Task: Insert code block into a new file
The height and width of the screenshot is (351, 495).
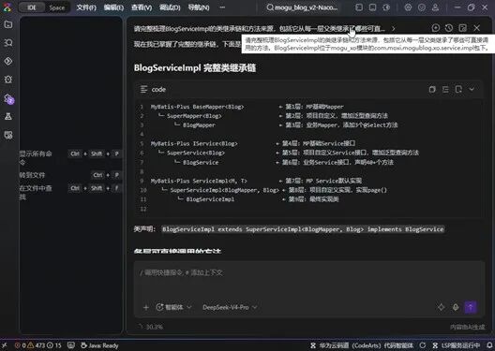Action: tap(458, 90)
